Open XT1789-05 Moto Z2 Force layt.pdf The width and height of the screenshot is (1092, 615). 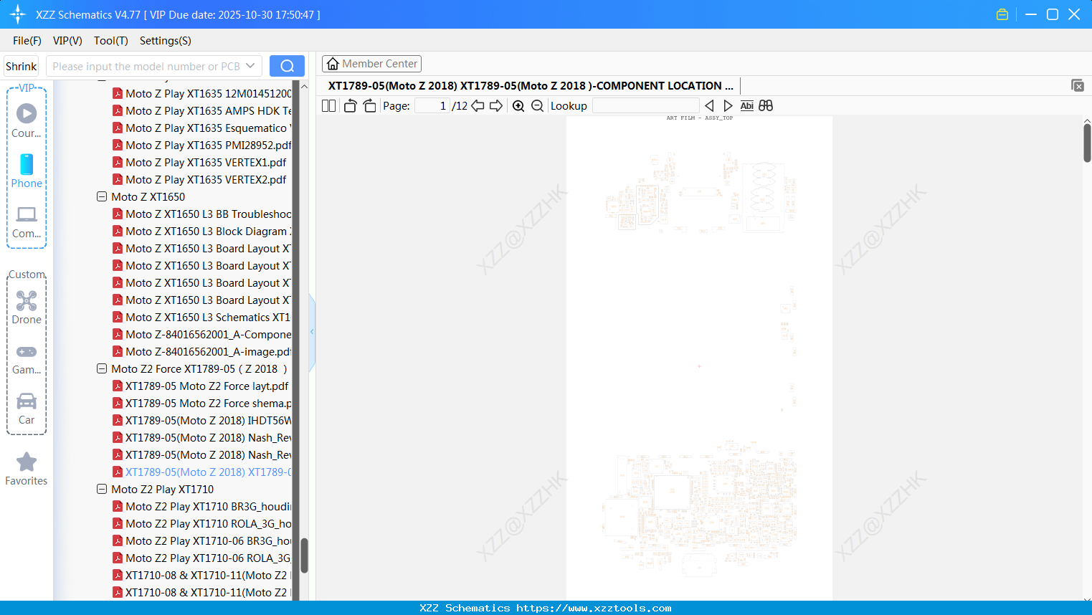(x=201, y=386)
